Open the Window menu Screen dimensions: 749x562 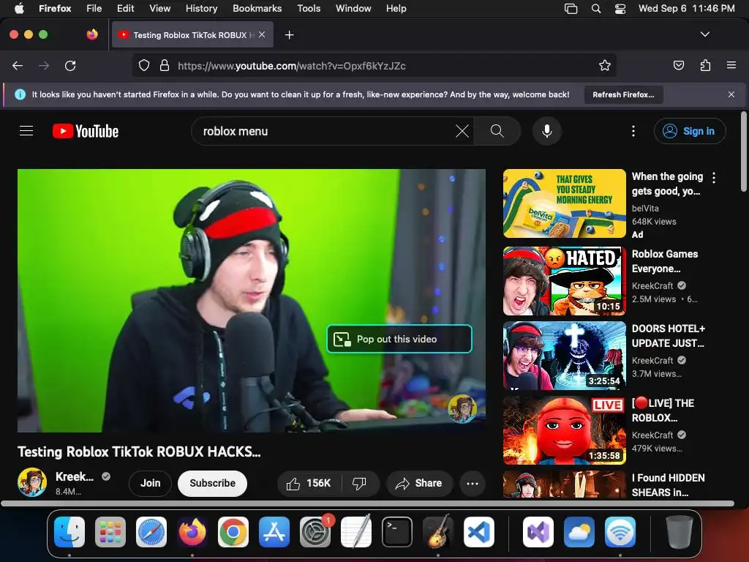(353, 8)
